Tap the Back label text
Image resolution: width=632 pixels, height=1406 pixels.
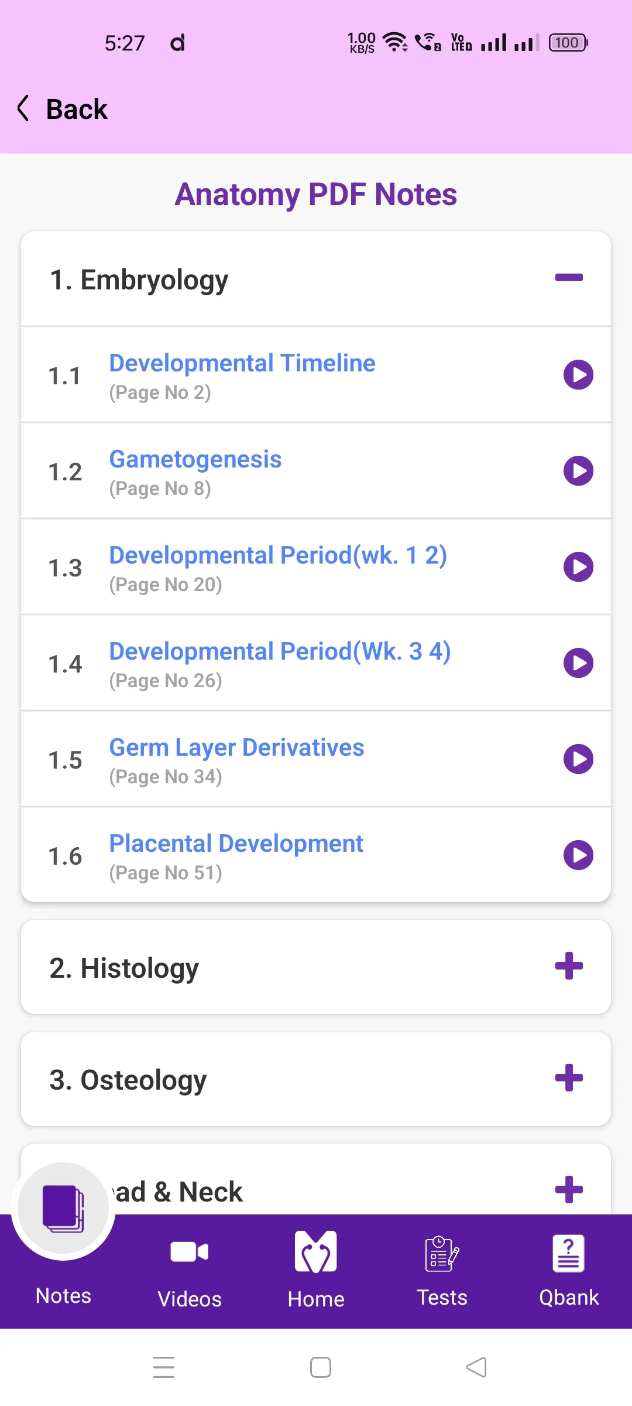click(77, 109)
